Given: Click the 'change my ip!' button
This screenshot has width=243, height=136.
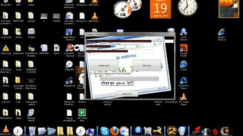Looking at the screenshot, I should tap(104, 65).
